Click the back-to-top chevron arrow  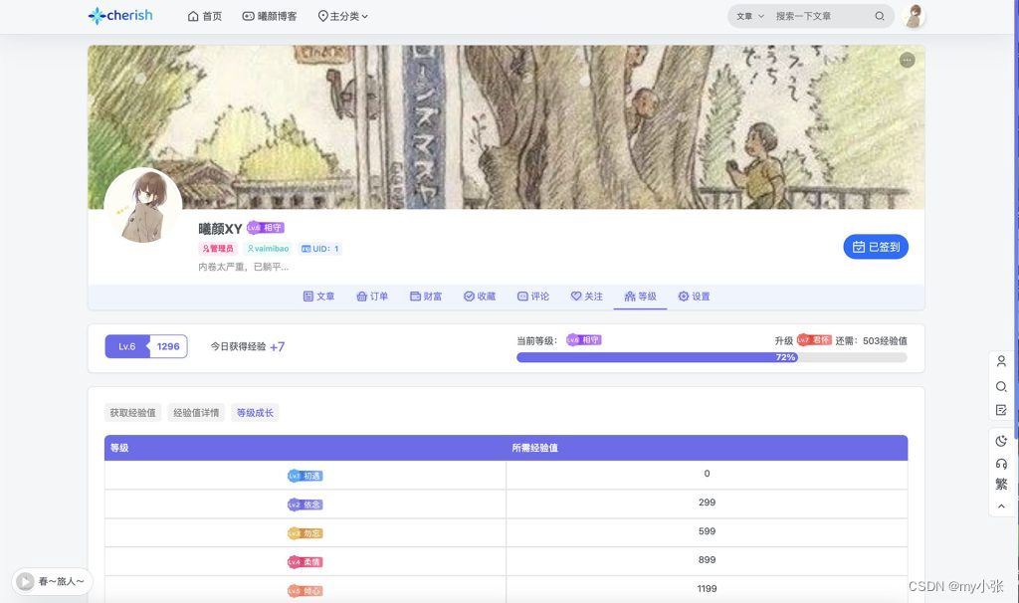click(1001, 506)
